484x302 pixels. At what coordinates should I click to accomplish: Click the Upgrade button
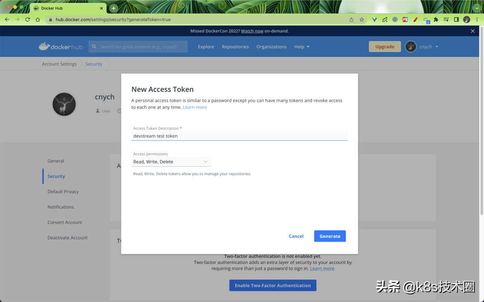tap(385, 47)
